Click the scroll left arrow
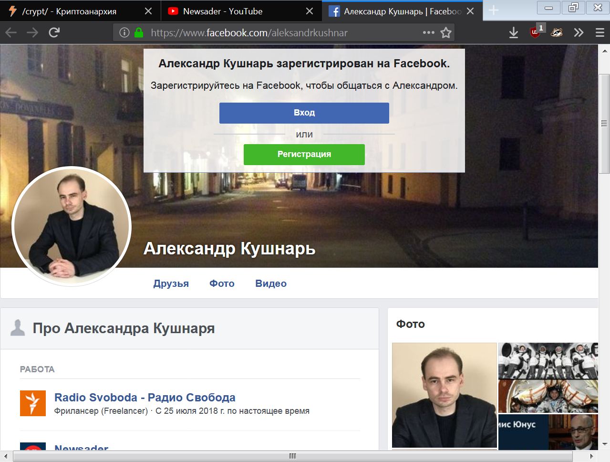 (x=5, y=456)
